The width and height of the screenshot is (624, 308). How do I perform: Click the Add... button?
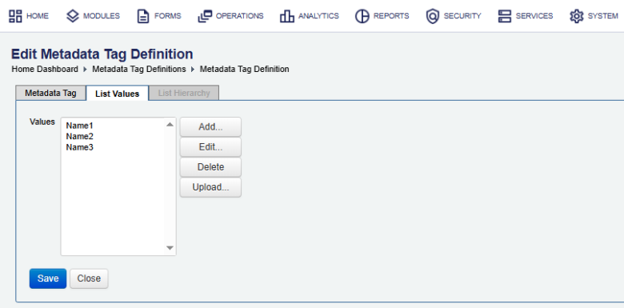pyautogui.click(x=210, y=127)
